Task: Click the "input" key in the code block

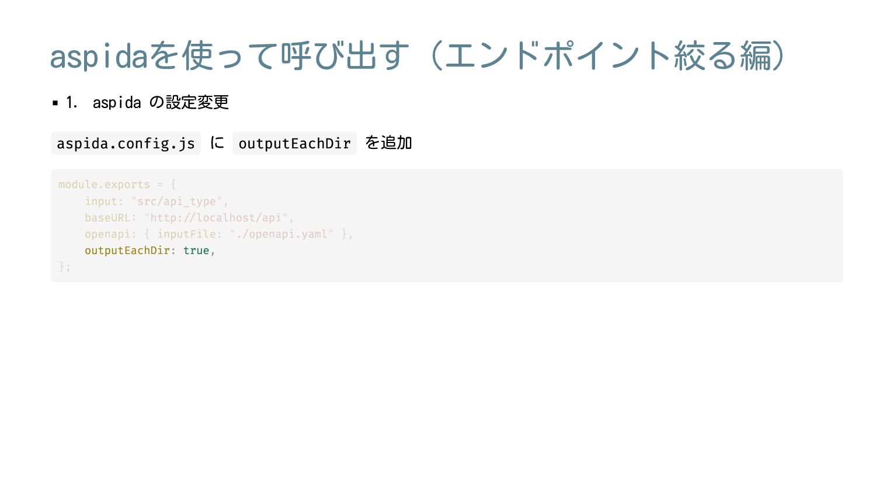Action: tap(102, 201)
